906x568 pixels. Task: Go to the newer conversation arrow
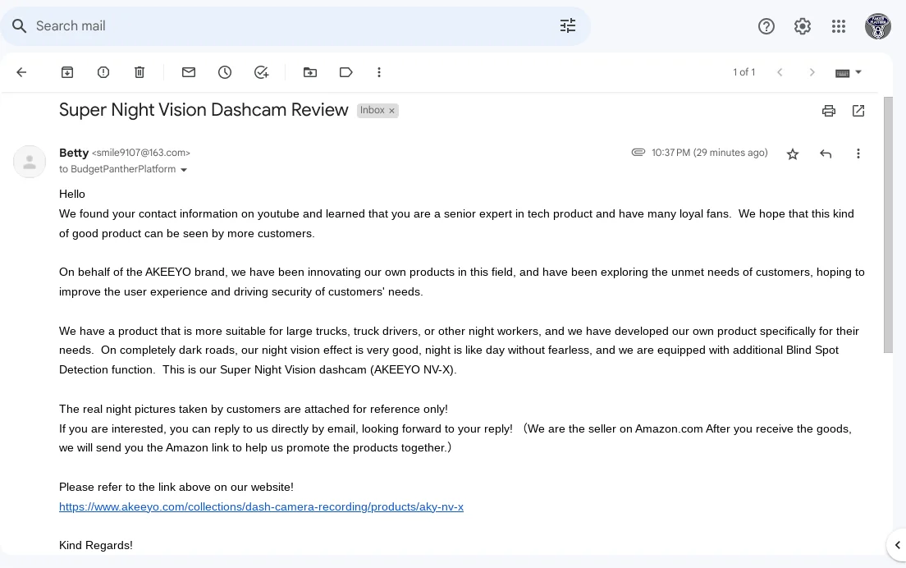780,72
